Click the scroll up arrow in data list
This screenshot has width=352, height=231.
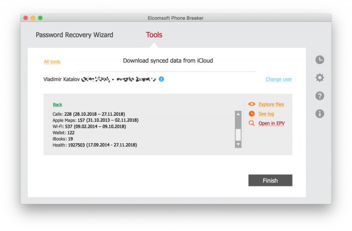click(x=238, y=114)
